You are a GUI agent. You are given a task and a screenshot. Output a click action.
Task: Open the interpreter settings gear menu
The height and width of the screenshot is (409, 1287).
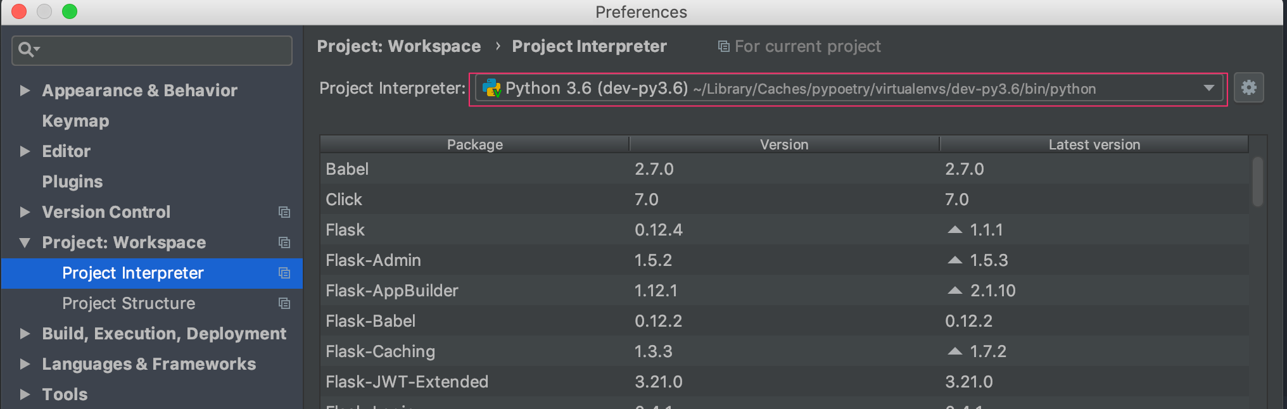(x=1248, y=88)
